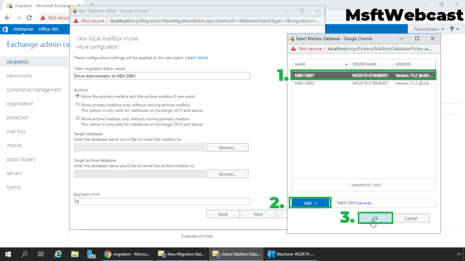This screenshot has width=465, height=261.
Task: Click the Windows Start button
Action: tap(8, 254)
